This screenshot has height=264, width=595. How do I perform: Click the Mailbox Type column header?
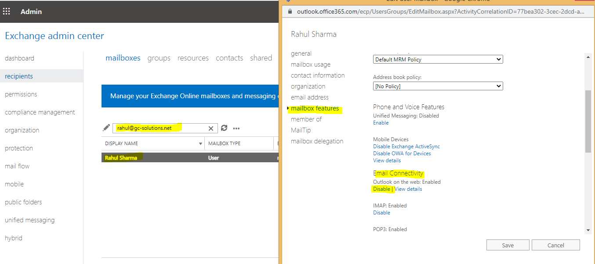[239, 143]
